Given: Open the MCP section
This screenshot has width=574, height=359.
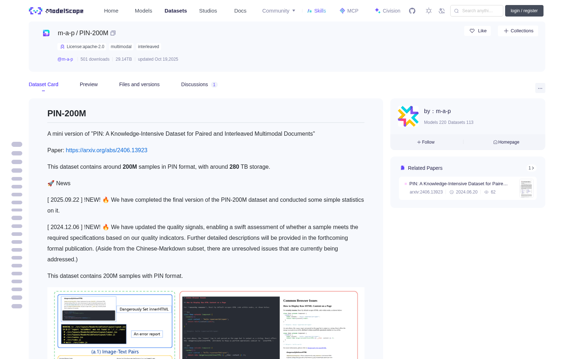Looking at the screenshot, I should tap(349, 11).
